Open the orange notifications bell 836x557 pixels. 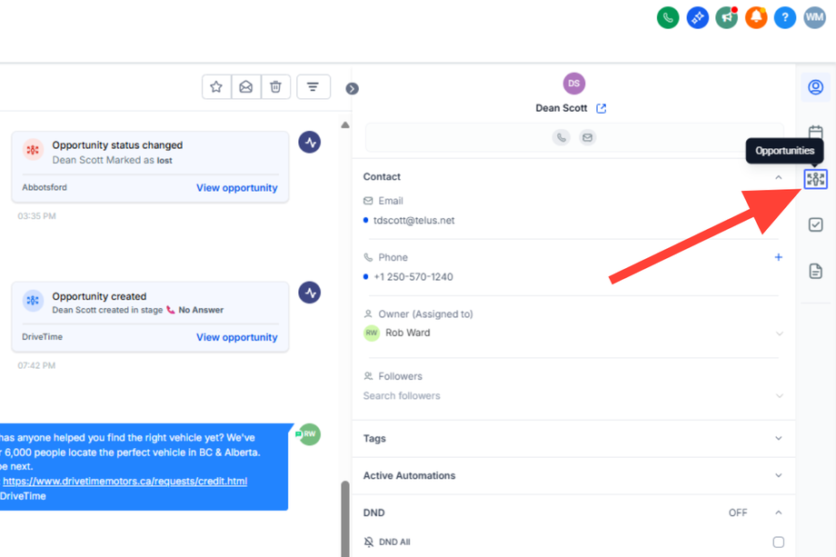click(x=755, y=17)
